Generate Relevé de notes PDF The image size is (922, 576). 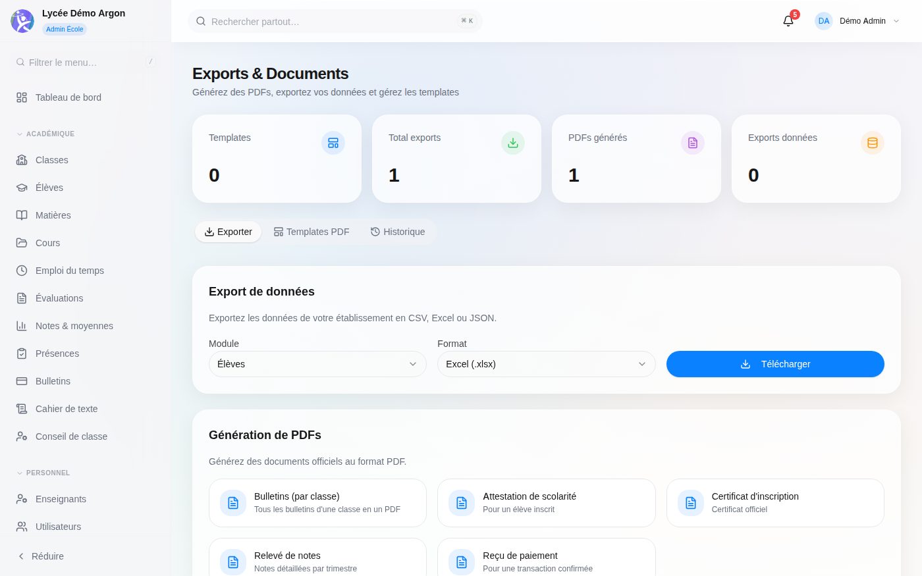(317, 558)
